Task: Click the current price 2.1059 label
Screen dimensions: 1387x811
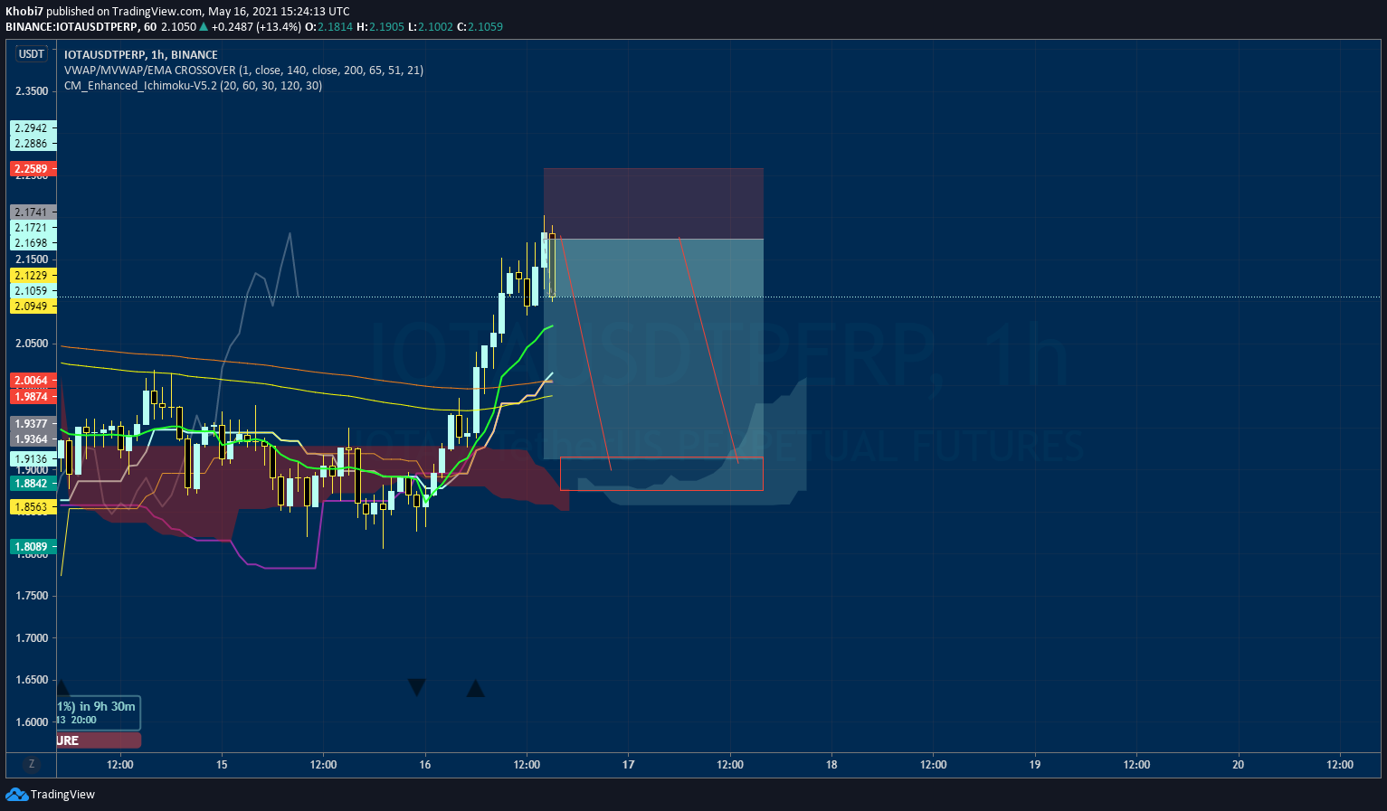Action: pos(33,290)
